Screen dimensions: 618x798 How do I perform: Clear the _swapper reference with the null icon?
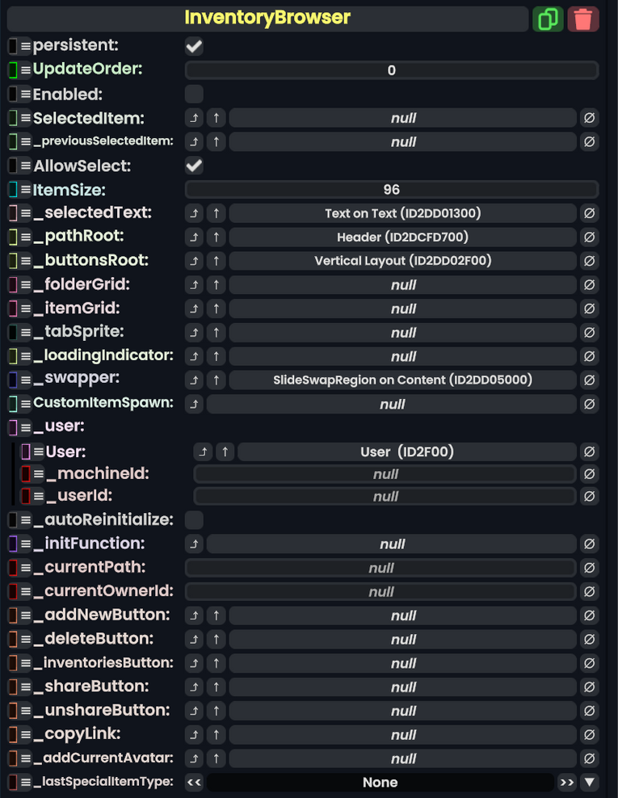[590, 380]
